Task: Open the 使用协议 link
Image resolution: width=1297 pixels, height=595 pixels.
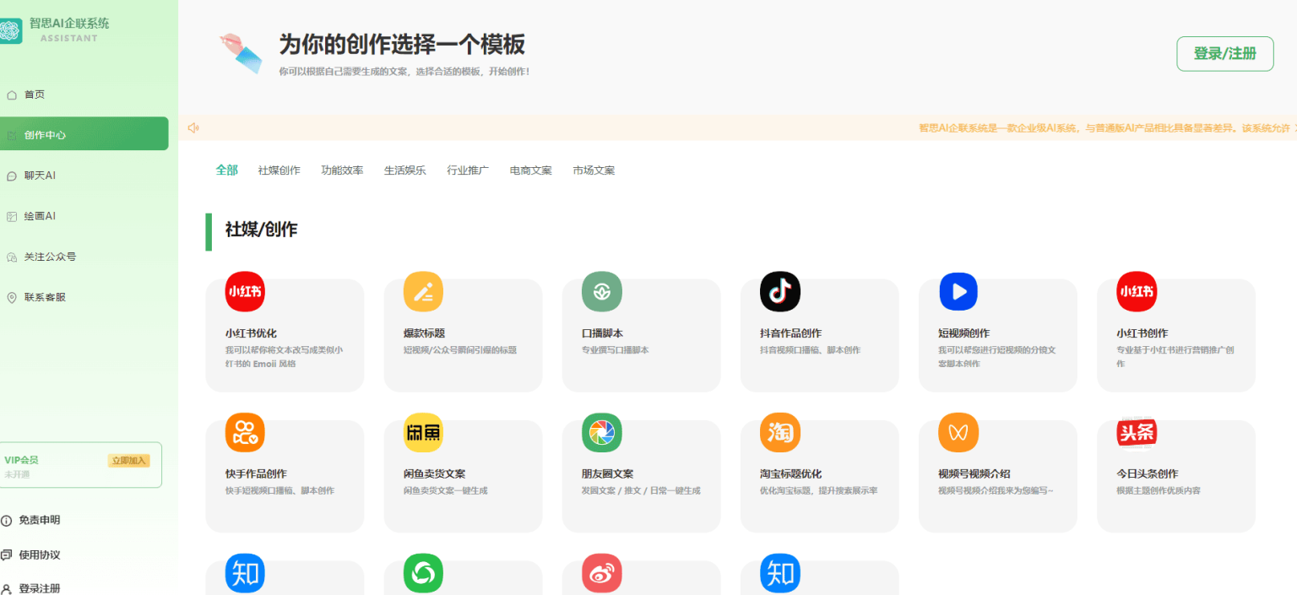Action: click(x=40, y=554)
